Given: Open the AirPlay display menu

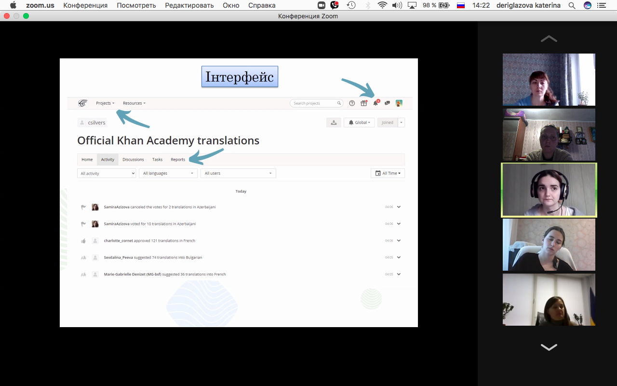Looking at the screenshot, I should point(412,5).
